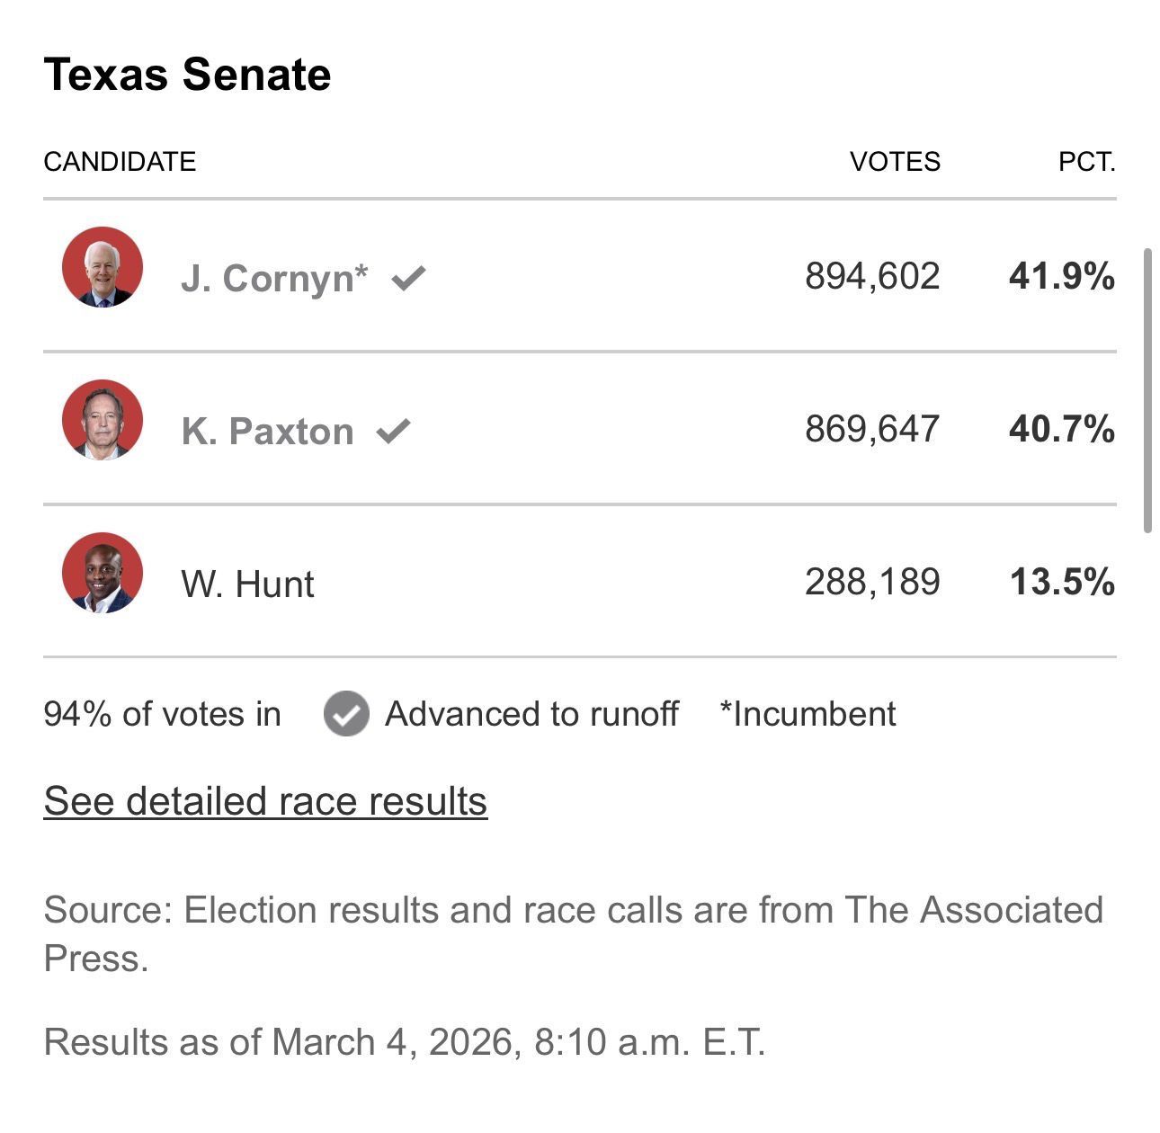Click the checkmark next to K. Paxton

pos(393,432)
